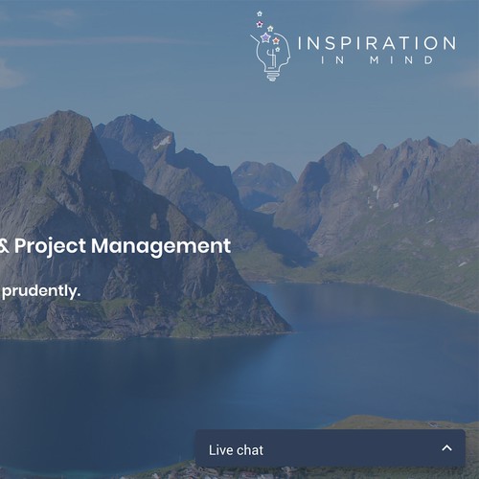Click the "prudently." subtitle text

(x=40, y=291)
